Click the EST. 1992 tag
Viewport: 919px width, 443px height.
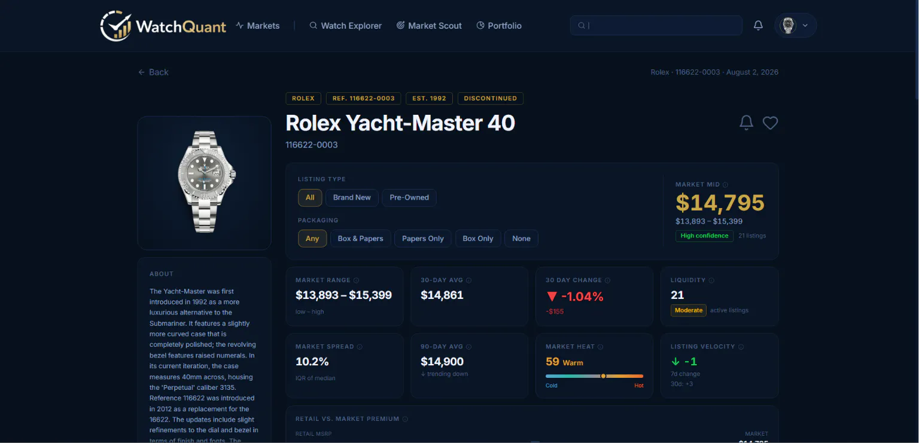pos(430,99)
